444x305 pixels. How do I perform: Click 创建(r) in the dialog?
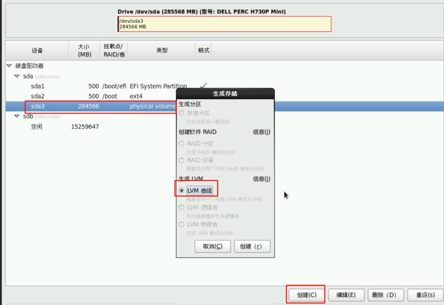[252, 246]
